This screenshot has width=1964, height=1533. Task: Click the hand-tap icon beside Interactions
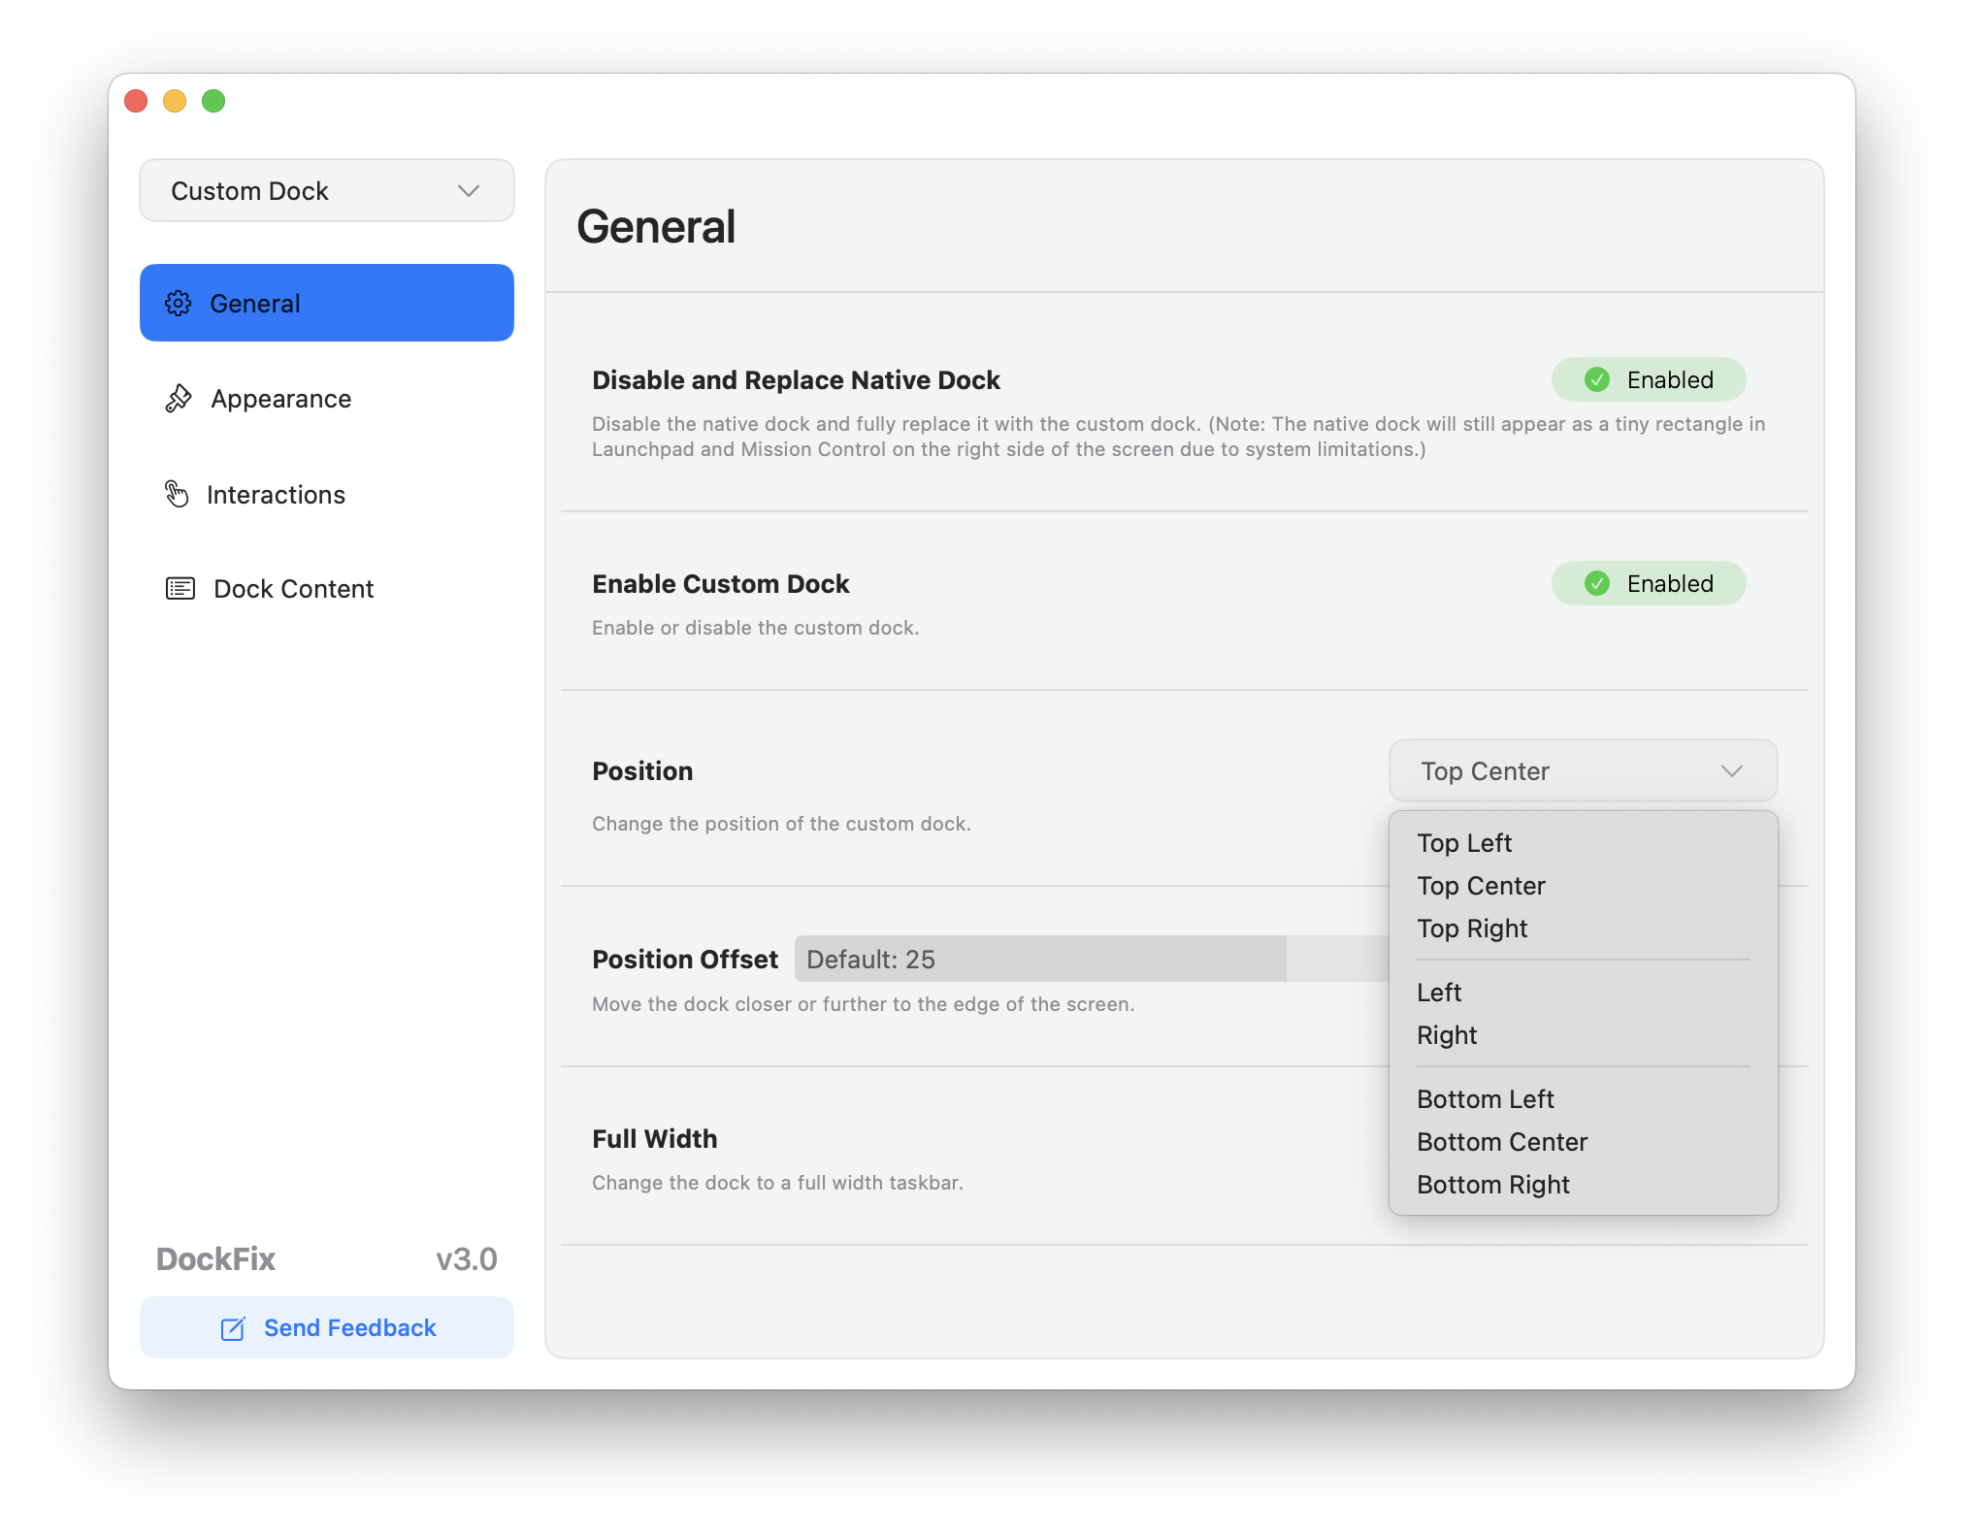coord(177,494)
